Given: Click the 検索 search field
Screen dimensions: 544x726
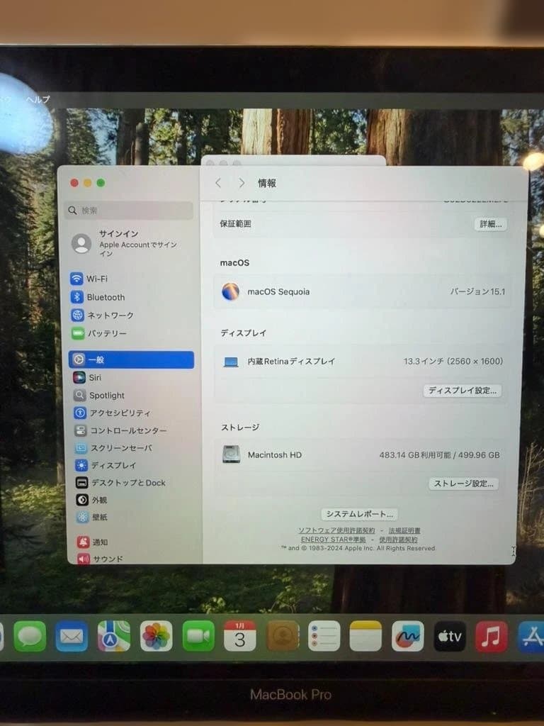Looking at the screenshot, I should point(129,210).
